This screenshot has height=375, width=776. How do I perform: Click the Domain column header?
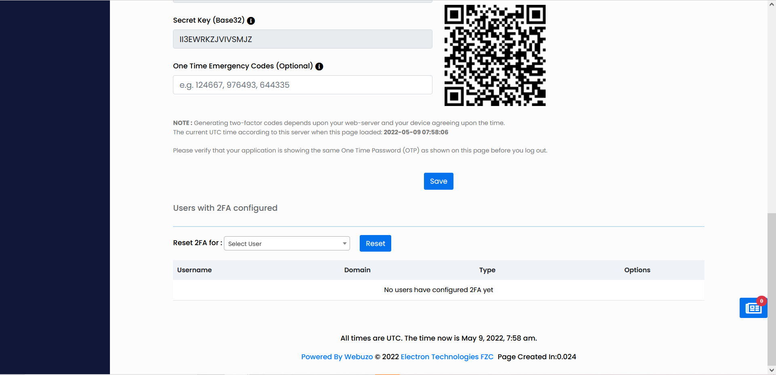[x=357, y=270]
